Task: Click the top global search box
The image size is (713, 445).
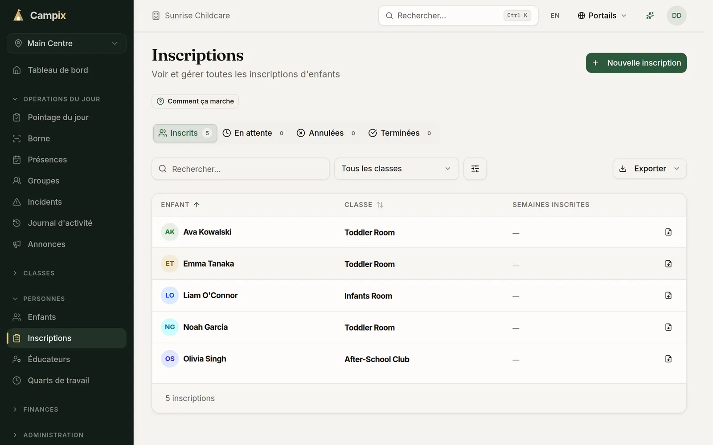Action: pyautogui.click(x=458, y=16)
